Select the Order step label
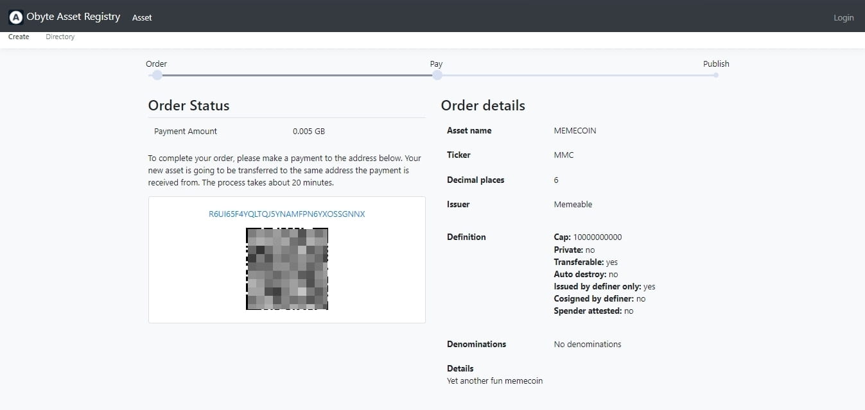 point(157,64)
